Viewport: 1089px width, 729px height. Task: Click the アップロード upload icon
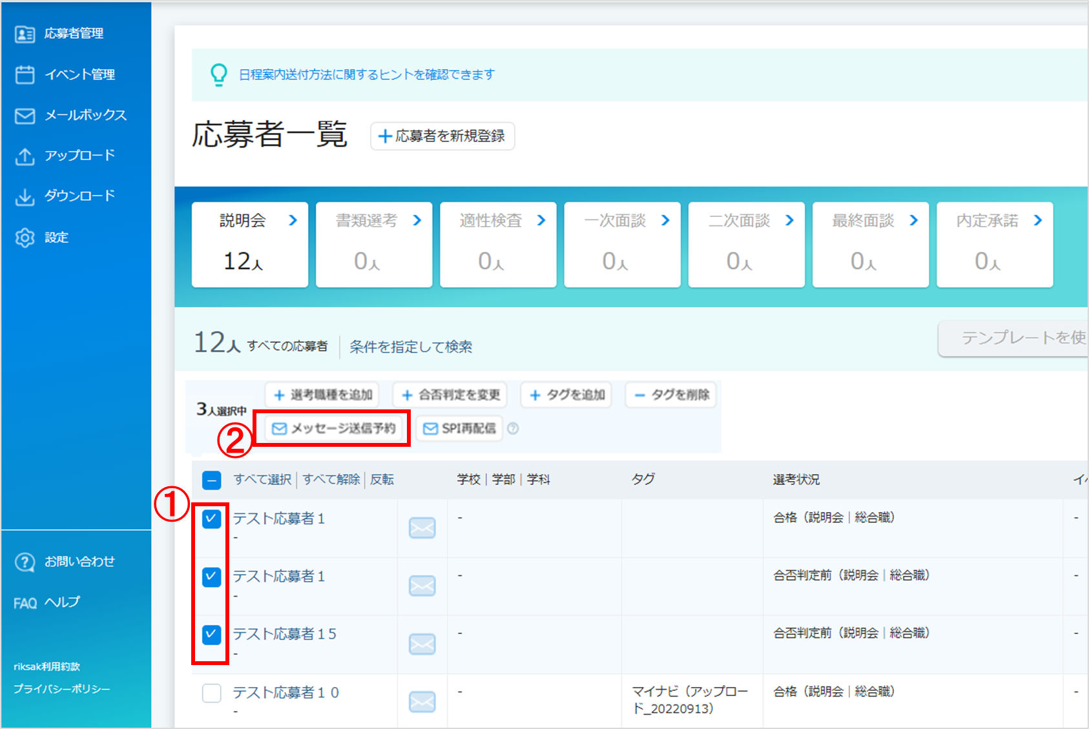point(24,155)
